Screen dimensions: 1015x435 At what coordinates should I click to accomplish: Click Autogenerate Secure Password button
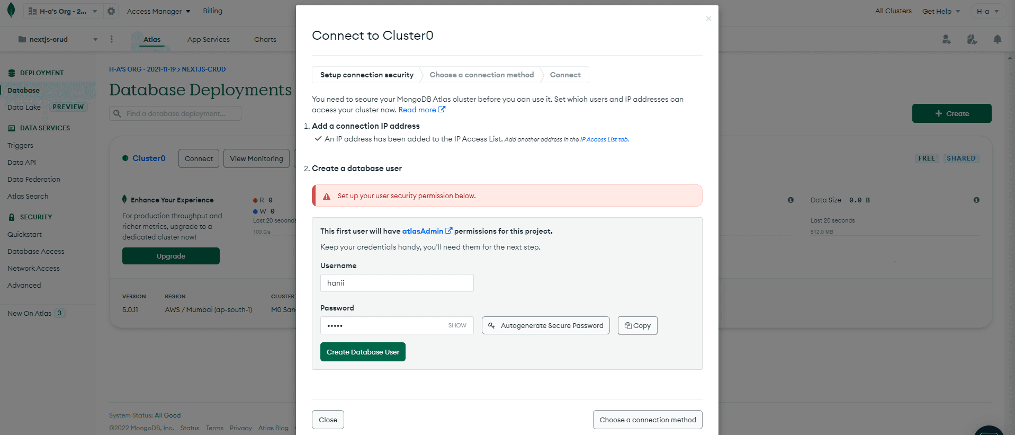545,325
